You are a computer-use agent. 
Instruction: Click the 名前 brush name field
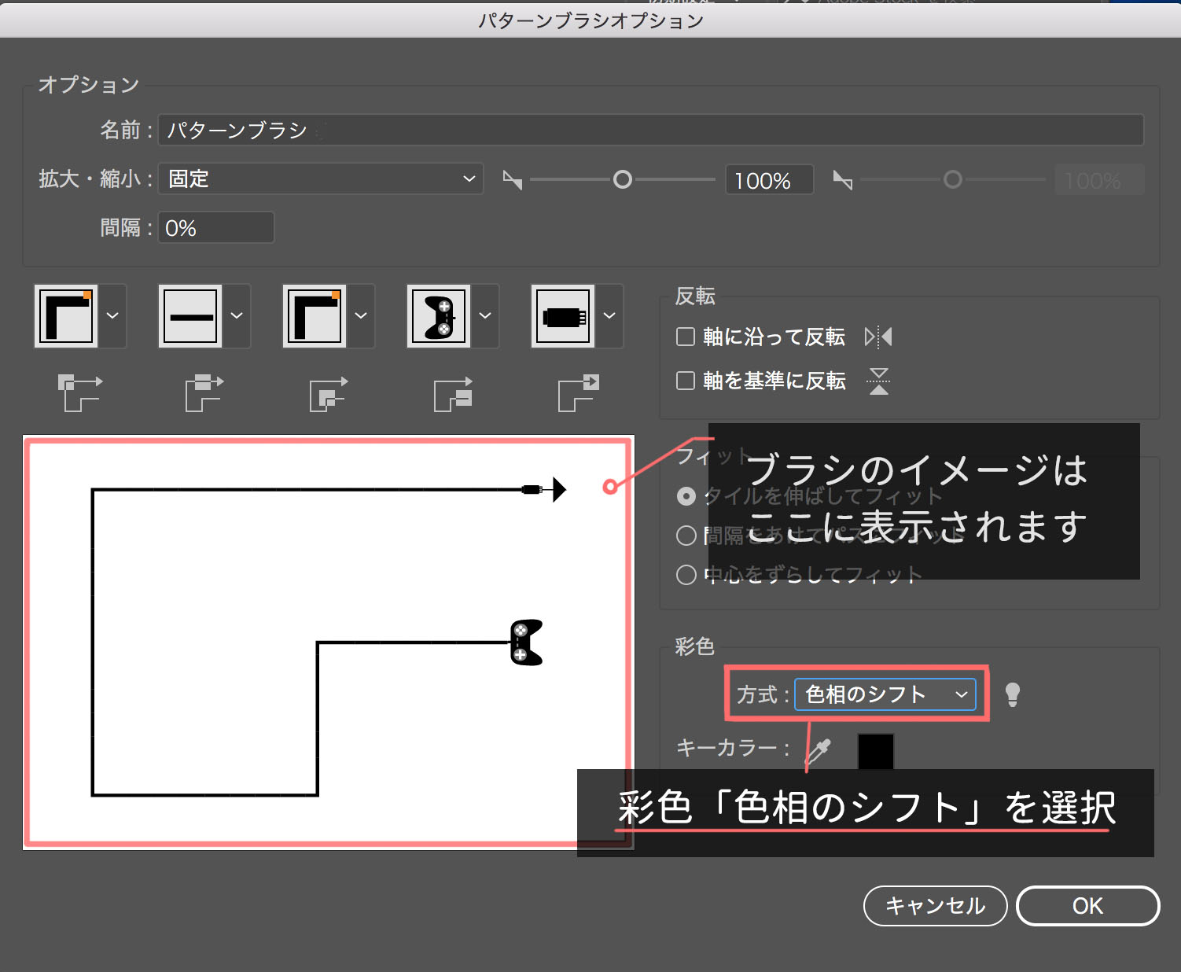[x=651, y=130]
